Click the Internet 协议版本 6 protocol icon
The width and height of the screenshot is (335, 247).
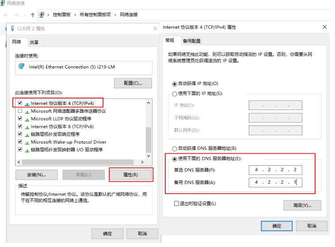27,127
